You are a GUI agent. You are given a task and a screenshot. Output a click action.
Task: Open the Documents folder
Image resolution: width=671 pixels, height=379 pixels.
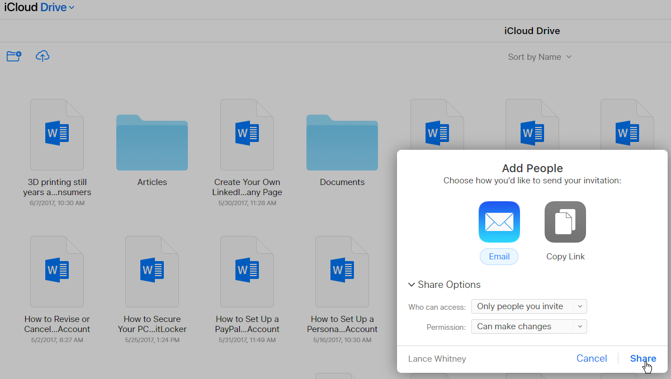tap(342, 142)
